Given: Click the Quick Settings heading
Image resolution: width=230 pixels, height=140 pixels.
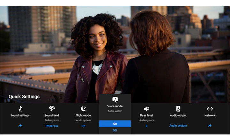Looking at the screenshot, I should click(x=24, y=97).
